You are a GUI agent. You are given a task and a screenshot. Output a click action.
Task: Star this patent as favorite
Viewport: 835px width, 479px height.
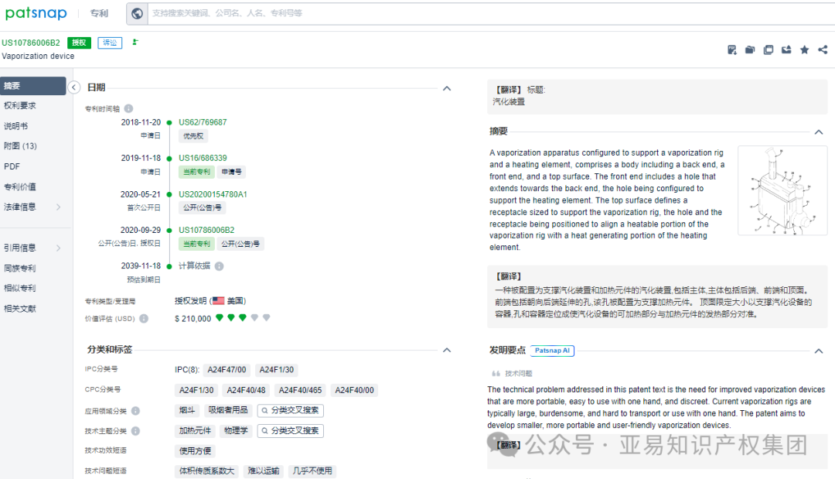pos(804,49)
